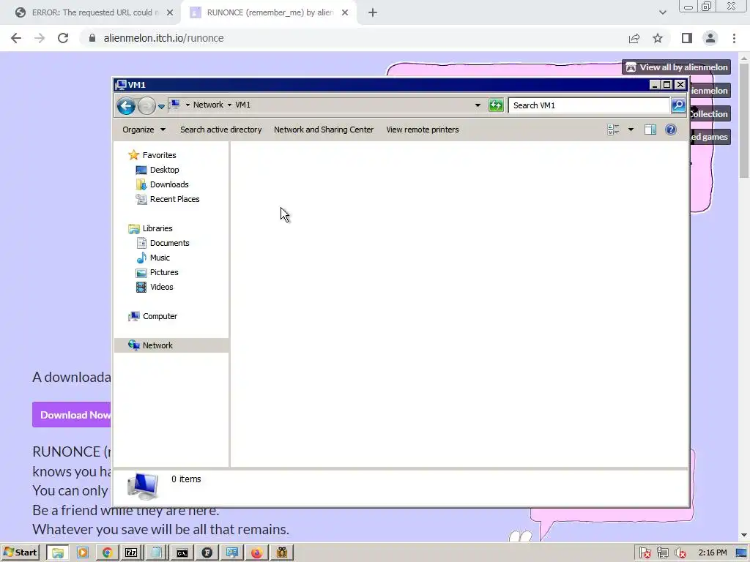750x562 pixels.
Task: Click the site lock icon in Chrome address bar
Action: (92, 38)
